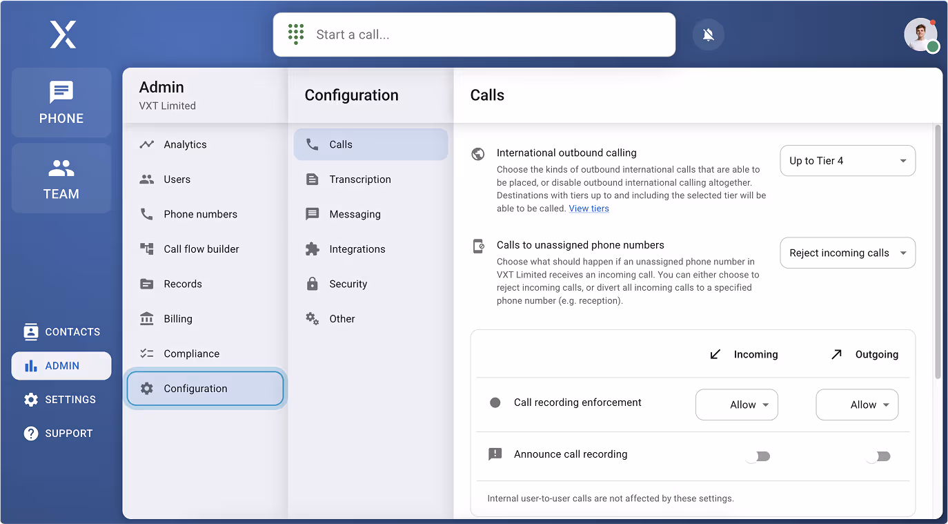Viewport: 948px width, 524px height.
Task: Click the Calls panel vertical scrollbar
Action: coord(938,251)
